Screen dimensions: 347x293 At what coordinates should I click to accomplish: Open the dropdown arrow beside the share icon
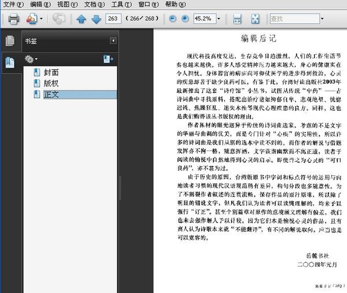41,19
